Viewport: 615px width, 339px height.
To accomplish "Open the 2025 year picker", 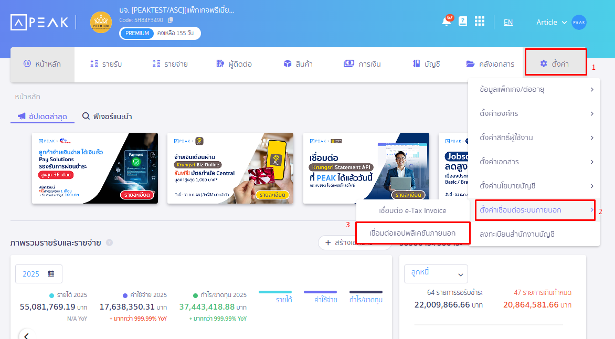I will click(39, 274).
